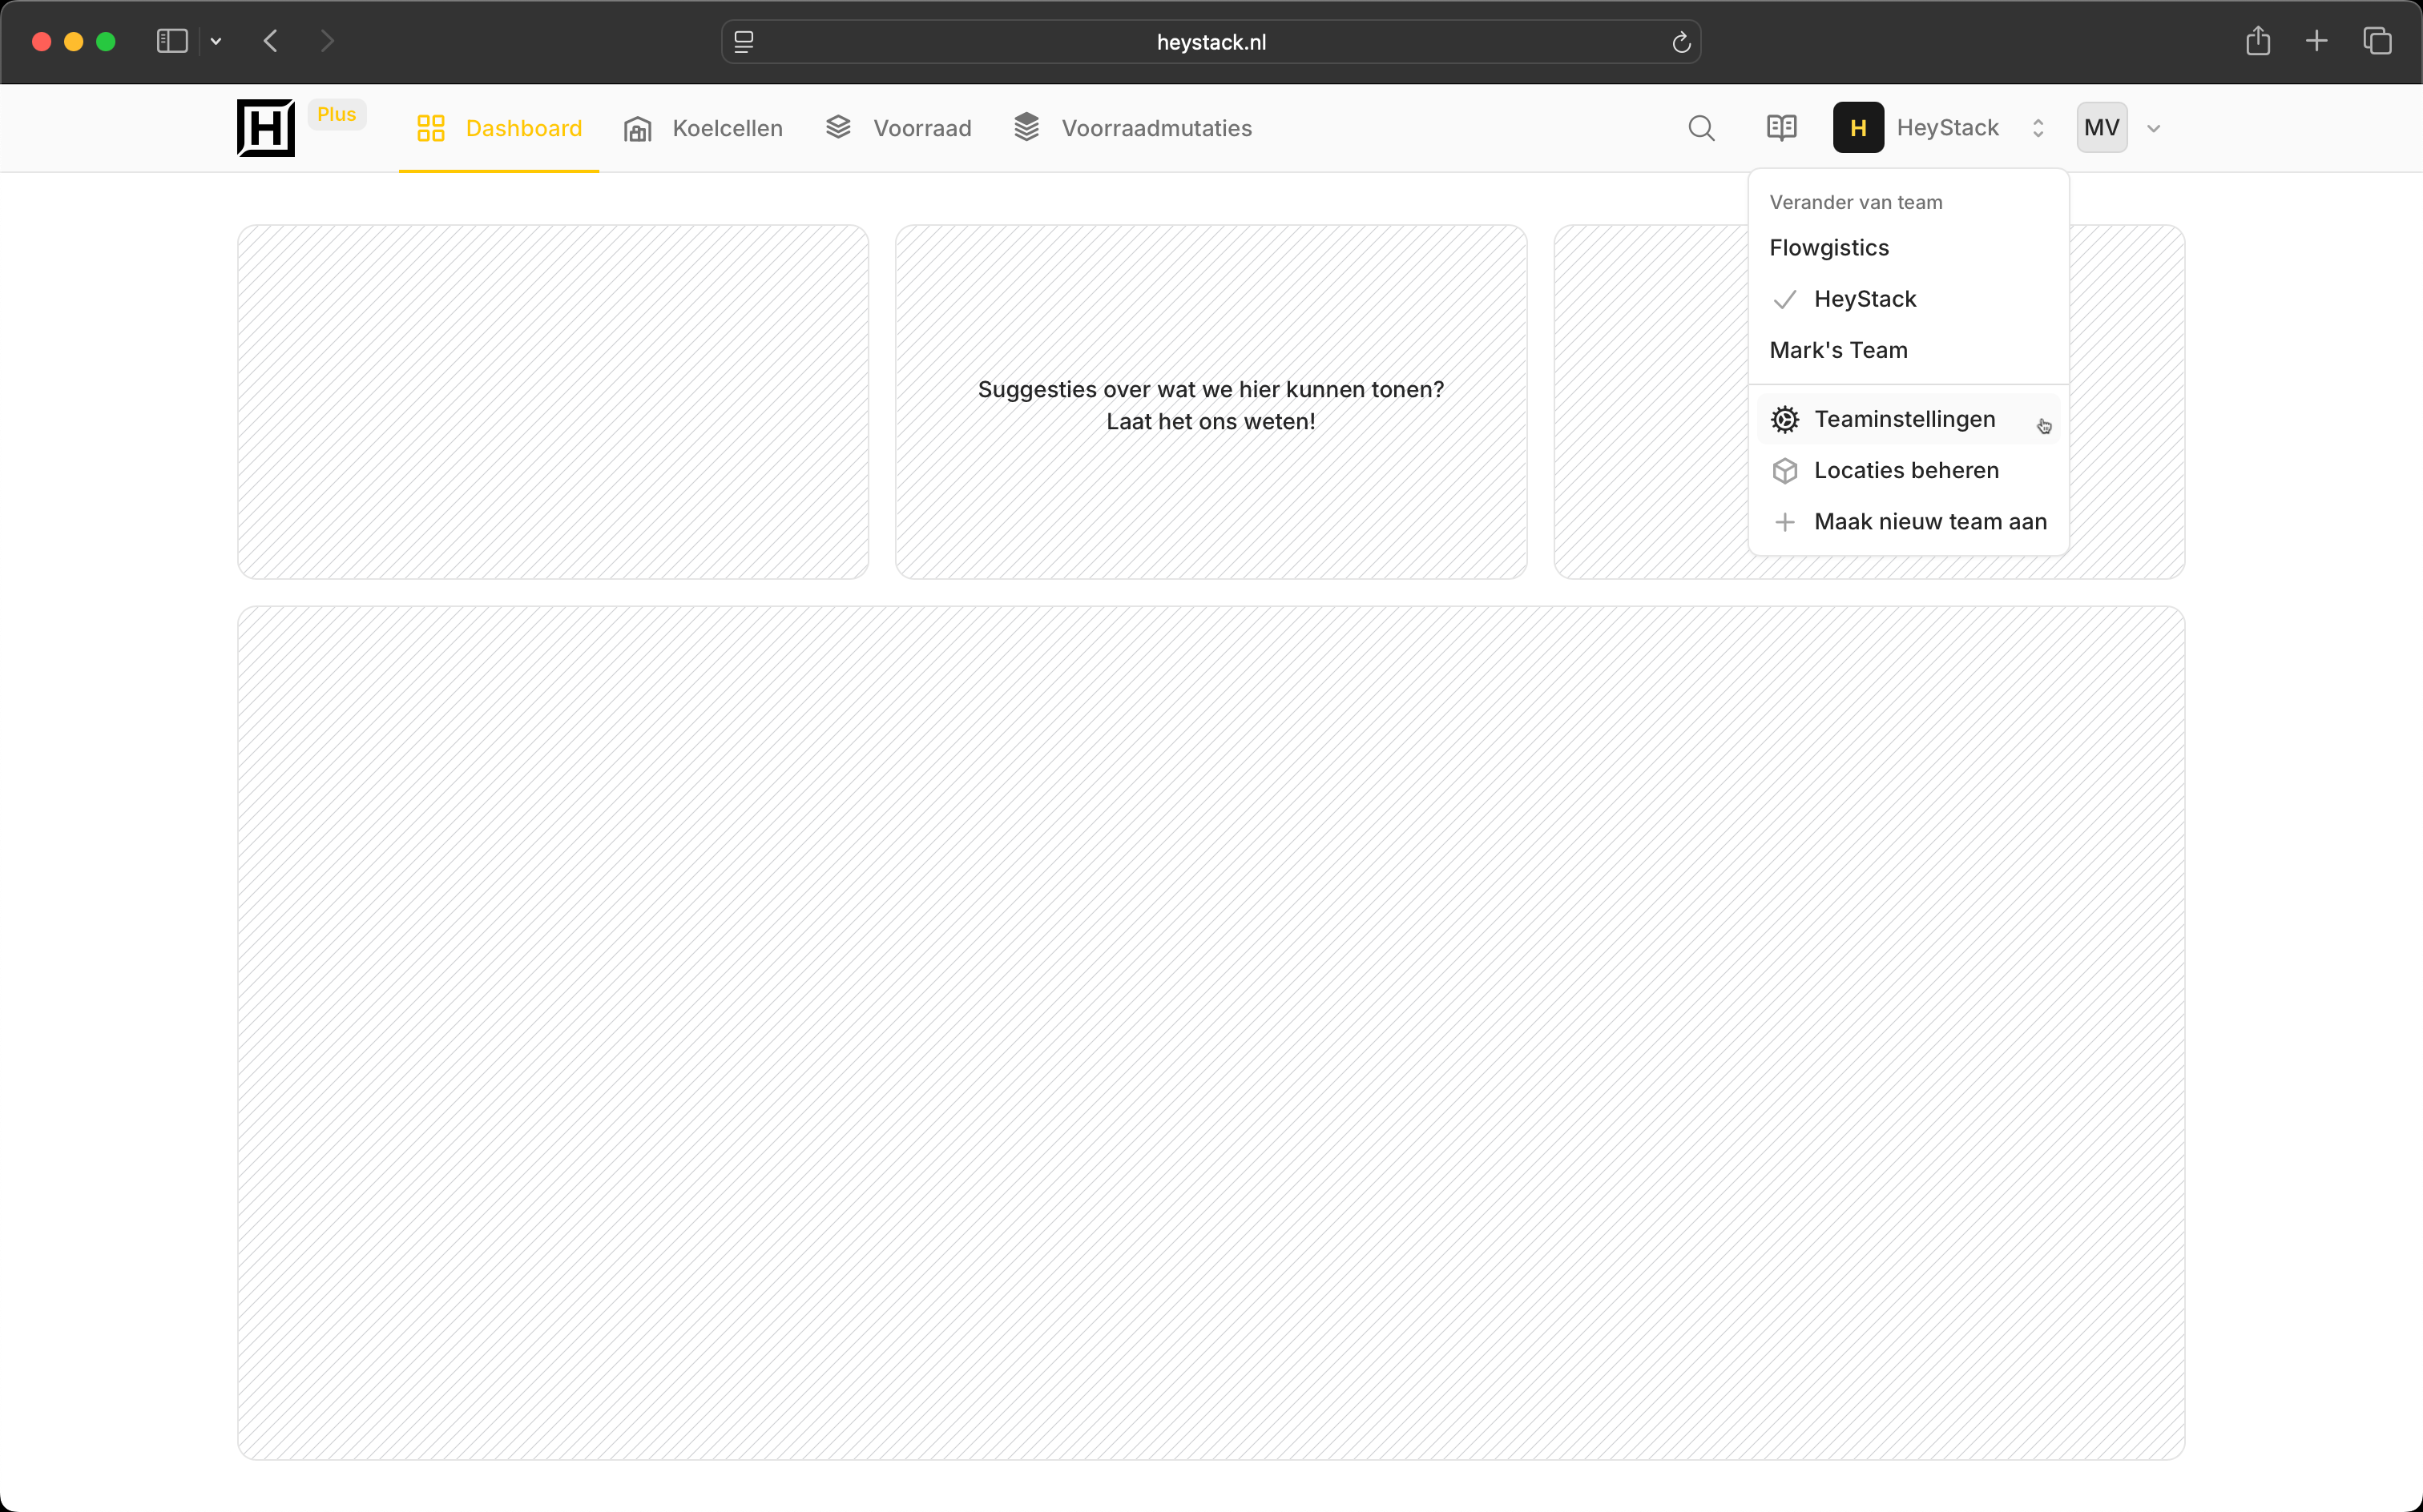Click the large bottom placeholder card
2423x1512 pixels.
point(1211,1033)
